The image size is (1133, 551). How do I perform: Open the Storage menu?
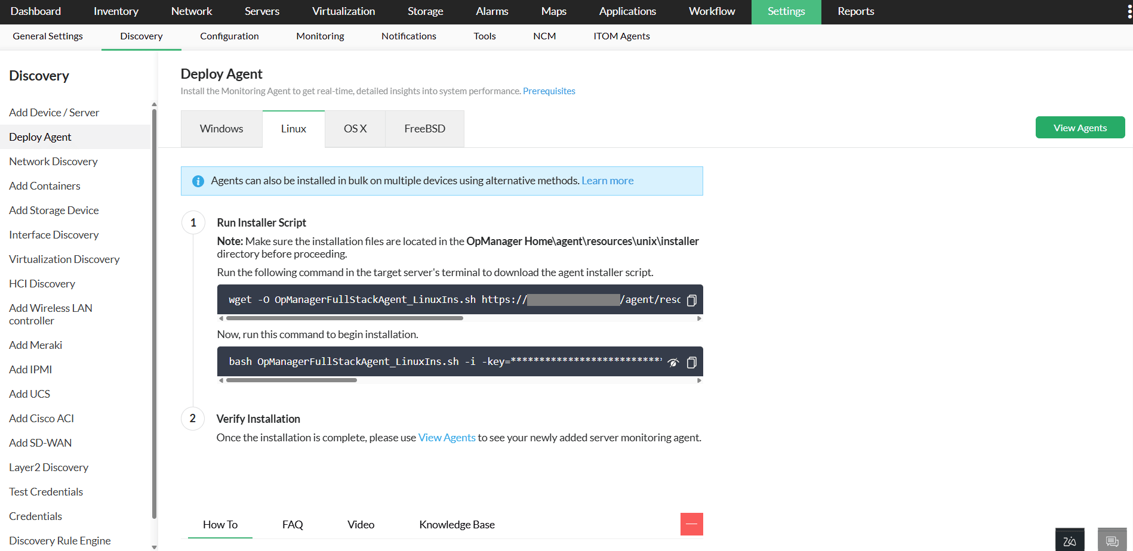(x=426, y=11)
